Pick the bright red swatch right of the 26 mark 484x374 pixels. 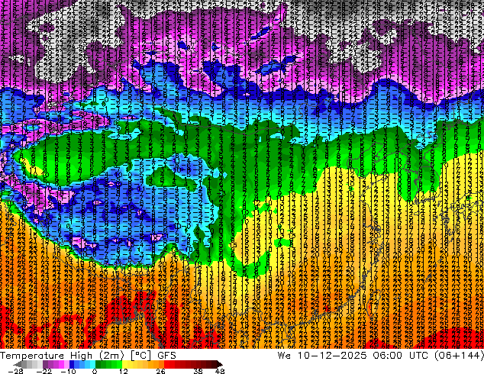(166, 364)
